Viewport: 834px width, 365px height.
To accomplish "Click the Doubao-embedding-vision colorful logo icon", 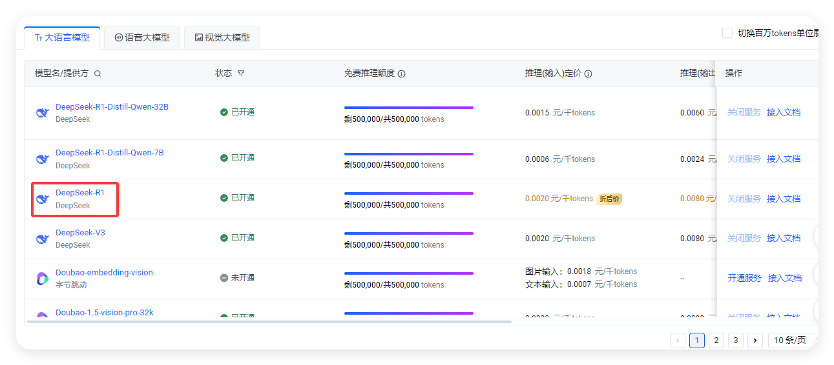I will coord(43,279).
